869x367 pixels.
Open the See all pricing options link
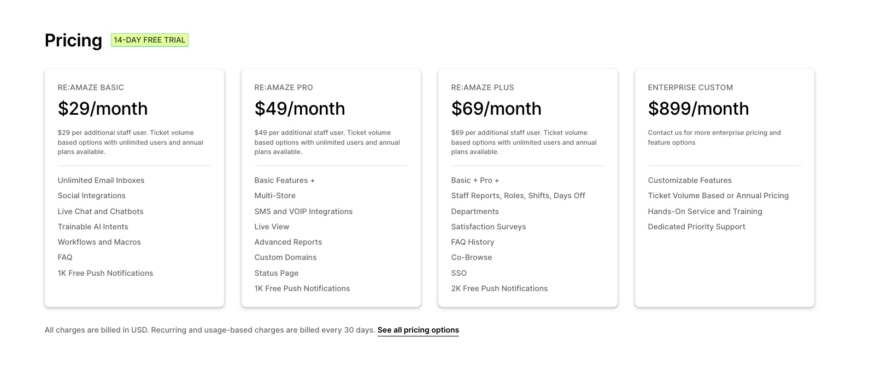click(x=418, y=330)
